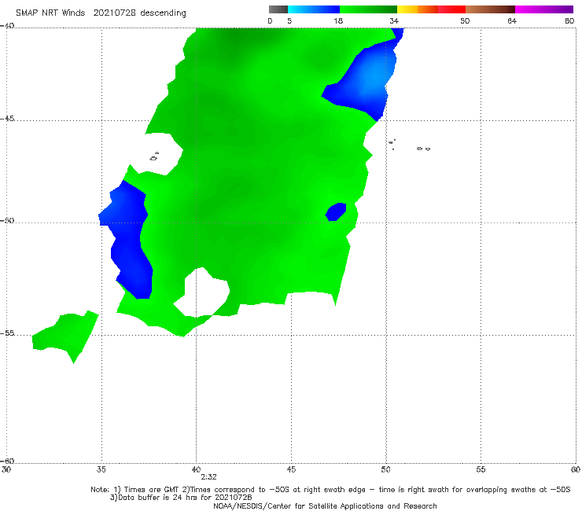The image size is (582, 511).
Task: Click the color bar label "64"
Action: [x=512, y=21]
